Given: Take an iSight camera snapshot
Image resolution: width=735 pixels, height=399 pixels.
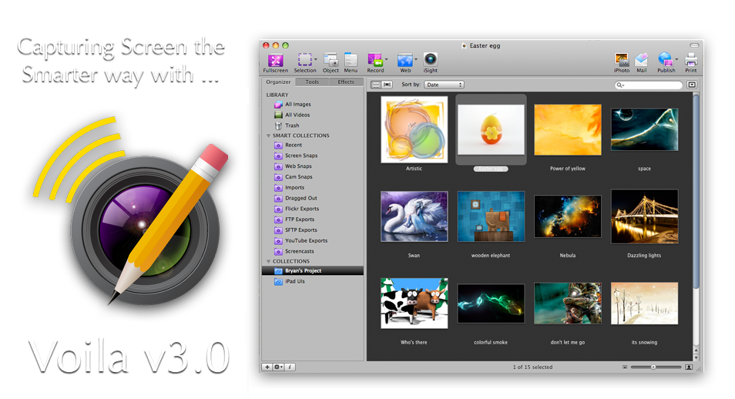Looking at the screenshot, I should click(431, 63).
